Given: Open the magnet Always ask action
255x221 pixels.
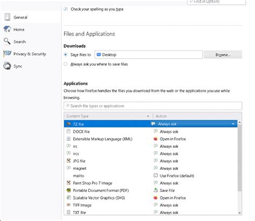Looking at the screenshot, I should tap(169, 168).
